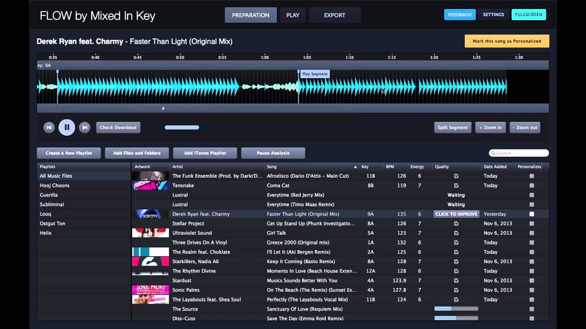Click Add Files and Folders
This screenshot has height=329, width=586.
[x=137, y=153]
